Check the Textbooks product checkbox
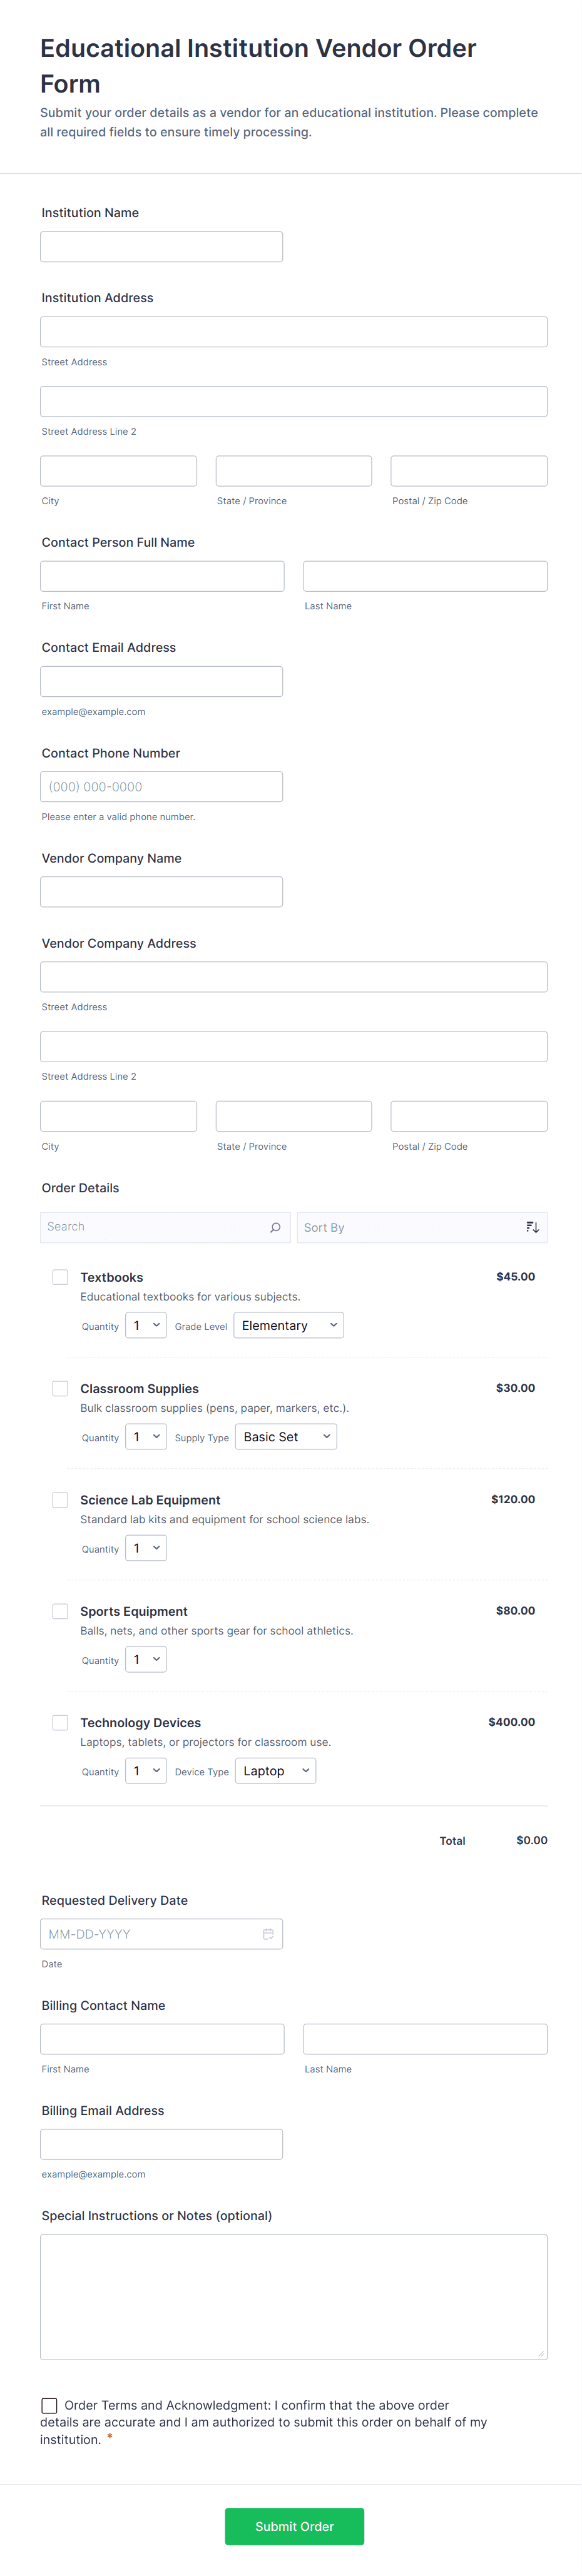This screenshot has height=2576, width=582. click(x=60, y=1277)
